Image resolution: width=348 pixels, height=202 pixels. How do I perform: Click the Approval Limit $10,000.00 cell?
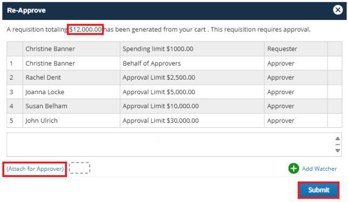click(x=192, y=106)
